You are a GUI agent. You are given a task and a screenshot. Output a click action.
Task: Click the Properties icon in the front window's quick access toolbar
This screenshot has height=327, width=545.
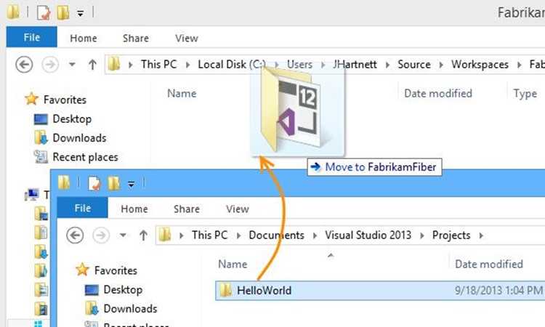(94, 183)
